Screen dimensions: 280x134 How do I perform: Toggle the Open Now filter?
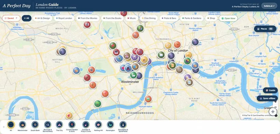point(228,18)
